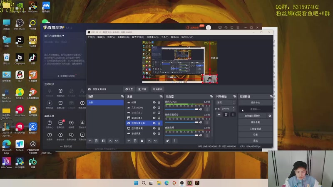This screenshot has height=187, width=333.
Task: Open scene filters icon in Scenes panel
Action: [103, 141]
